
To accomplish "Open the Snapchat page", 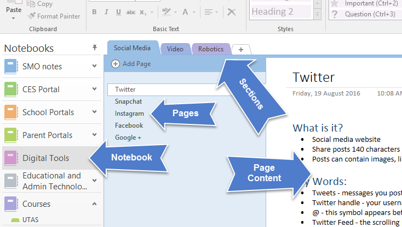I will [128, 101].
